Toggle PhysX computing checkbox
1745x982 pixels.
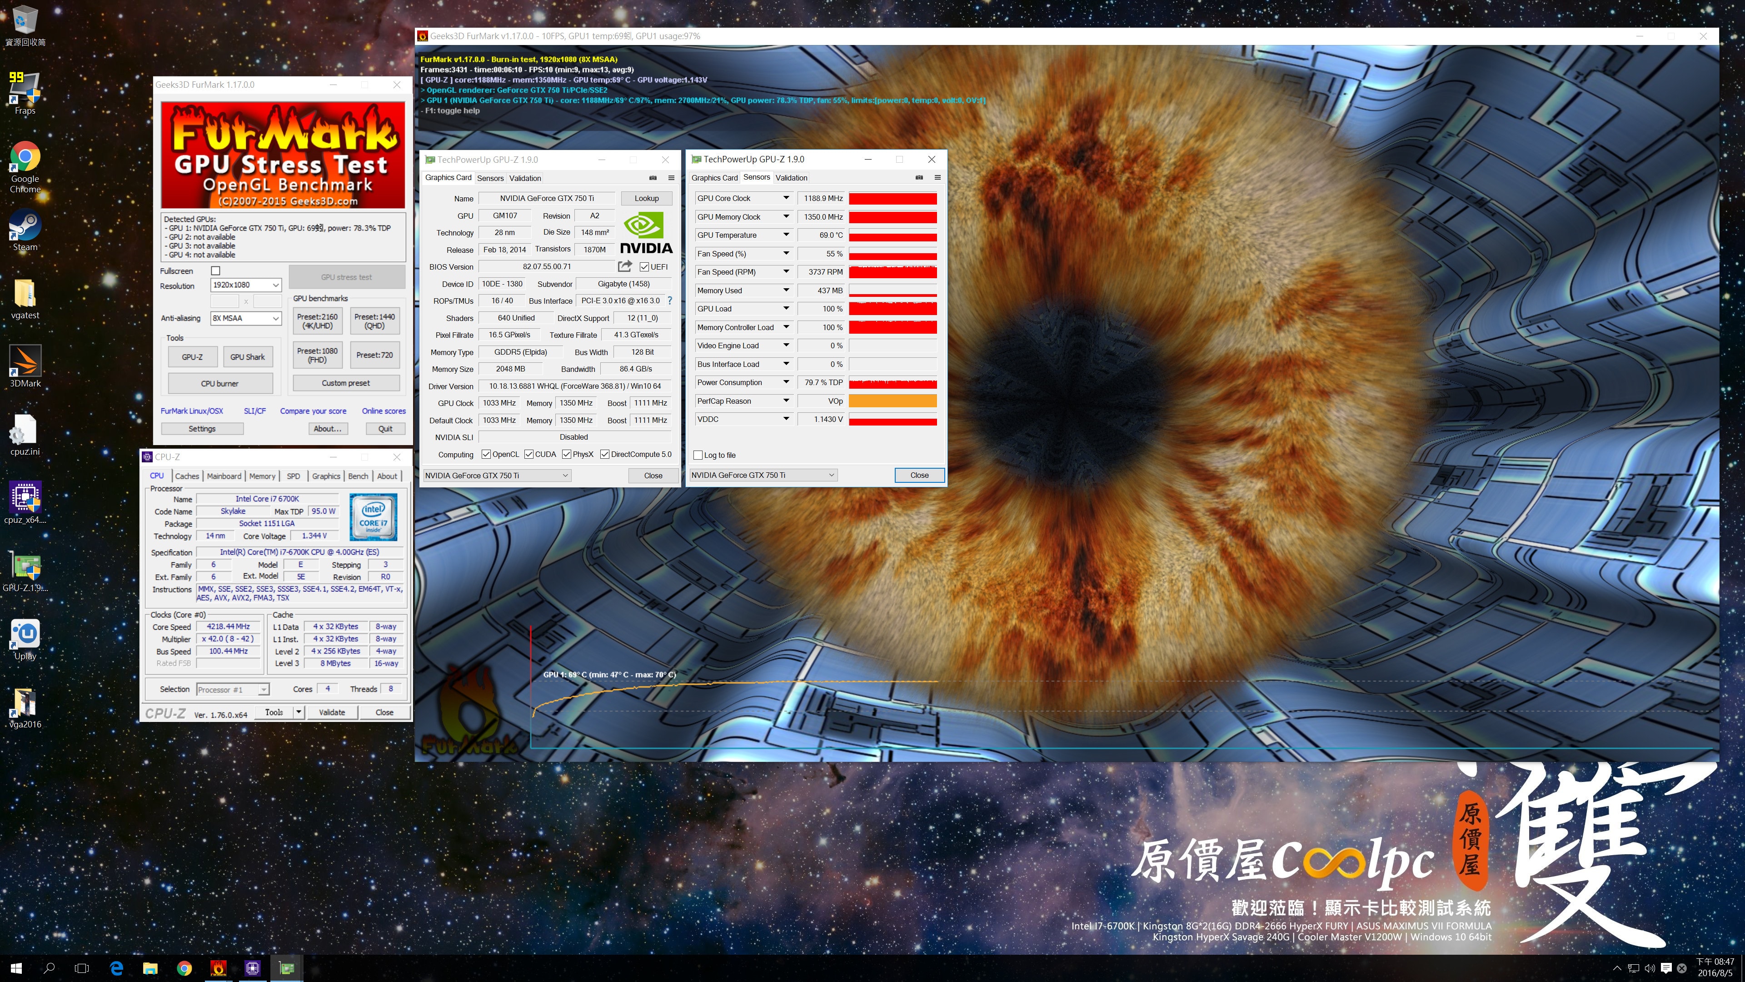click(566, 455)
